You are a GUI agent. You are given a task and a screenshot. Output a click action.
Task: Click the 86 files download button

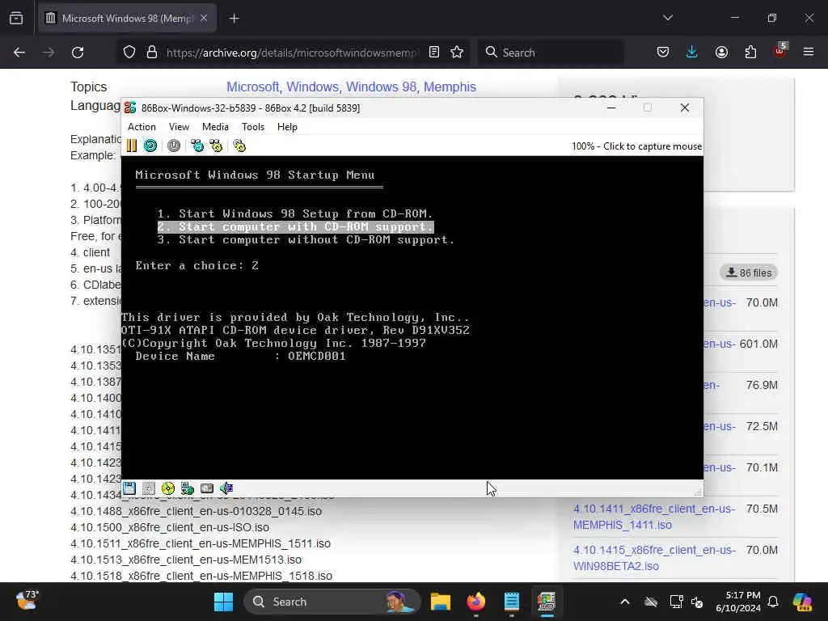tap(749, 272)
